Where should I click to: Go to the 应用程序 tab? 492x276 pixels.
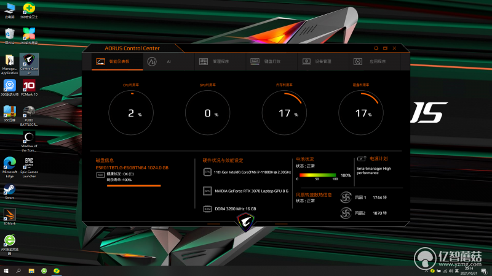pos(375,61)
